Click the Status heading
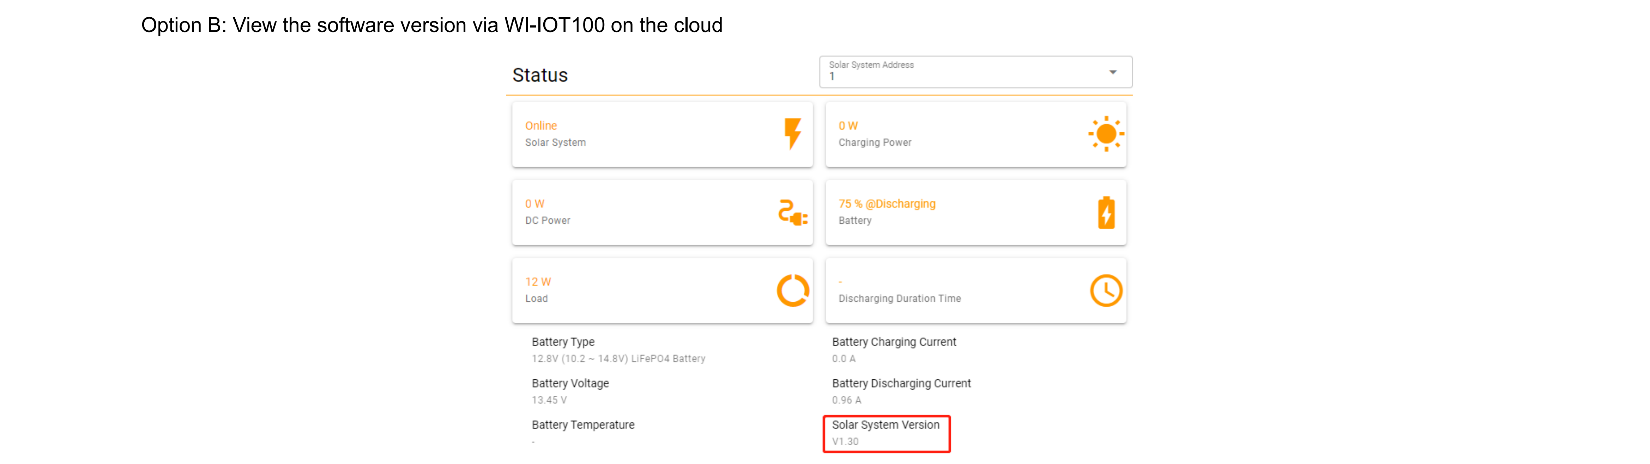The width and height of the screenshot is (1650, 464). (540, 75)
